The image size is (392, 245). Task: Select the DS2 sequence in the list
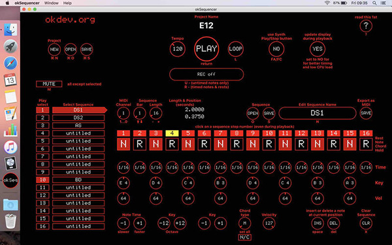pos(78,118)
